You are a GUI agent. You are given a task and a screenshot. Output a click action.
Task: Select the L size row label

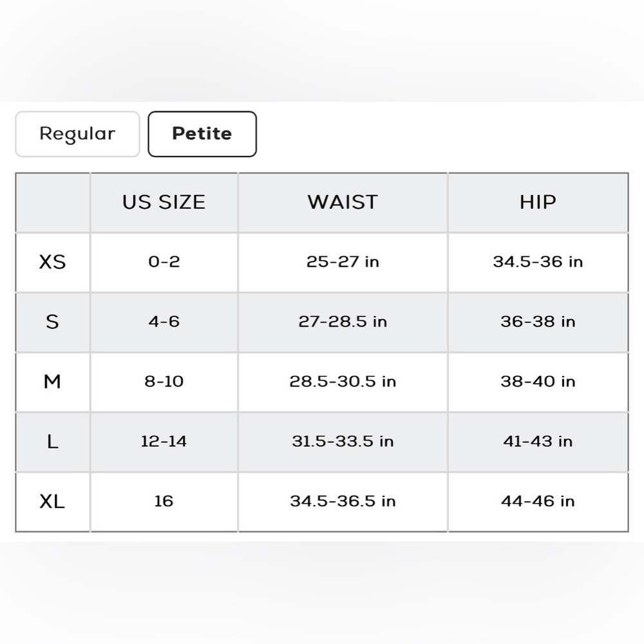[53, 442]
